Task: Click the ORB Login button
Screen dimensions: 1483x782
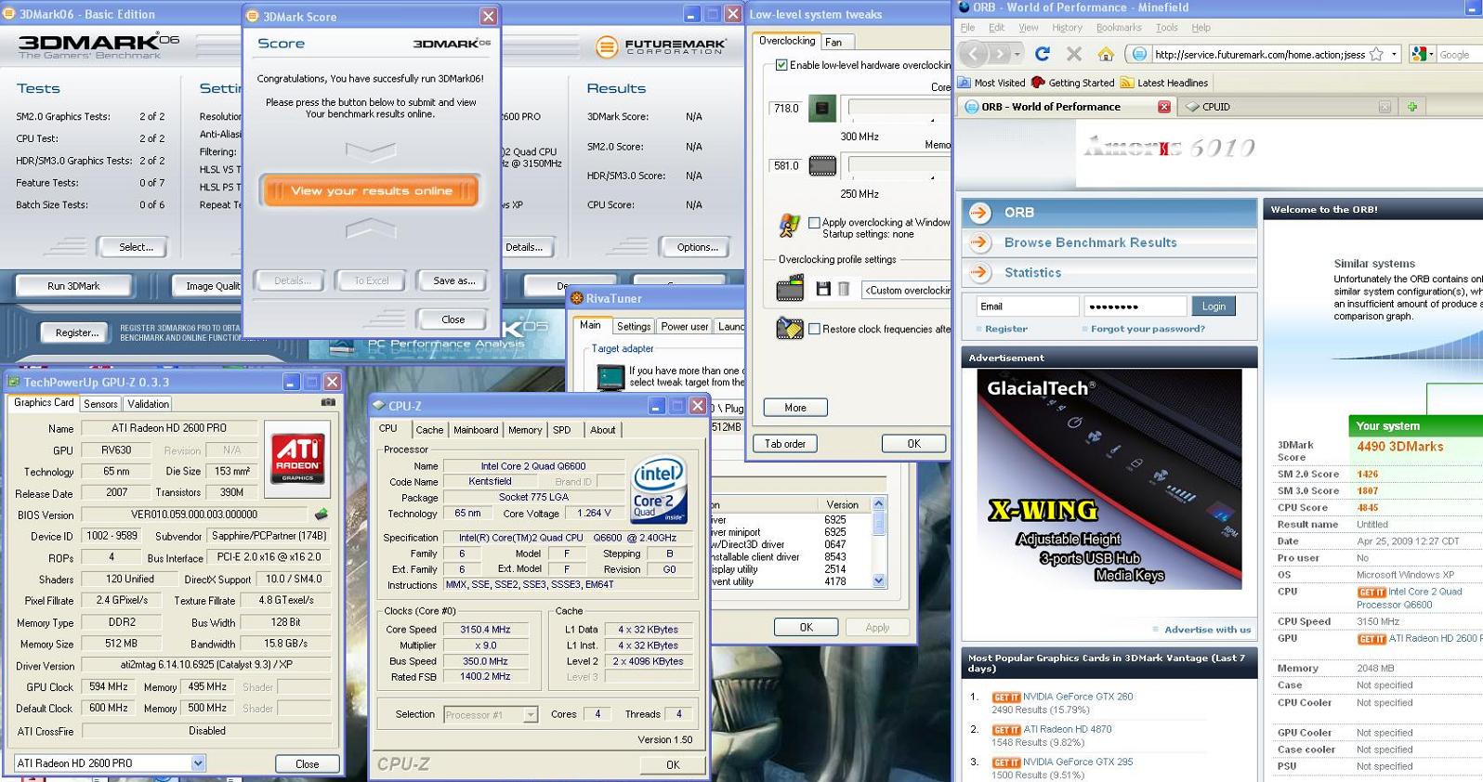Action: coord(1214,306)
